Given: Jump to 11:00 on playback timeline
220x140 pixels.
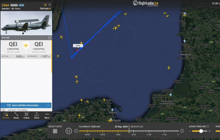Looking at the screenshot, I should coord(149,131).
